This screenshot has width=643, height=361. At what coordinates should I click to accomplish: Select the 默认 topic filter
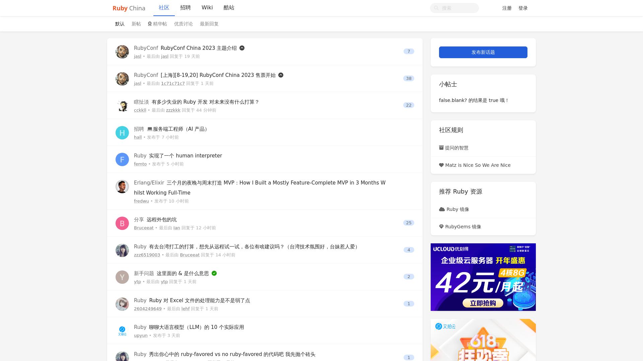tap(120, 24)
